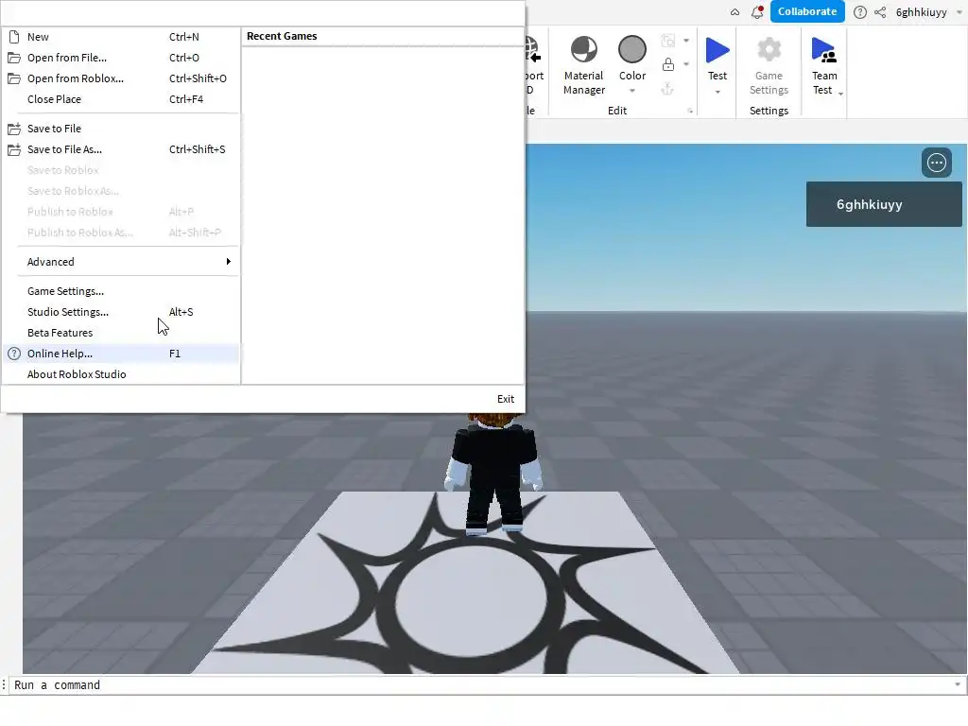This screenshot has height=726, width=968.
Task: Choose Open from File... menu entry
Action: pyautogui.click(x=121, y=58)
